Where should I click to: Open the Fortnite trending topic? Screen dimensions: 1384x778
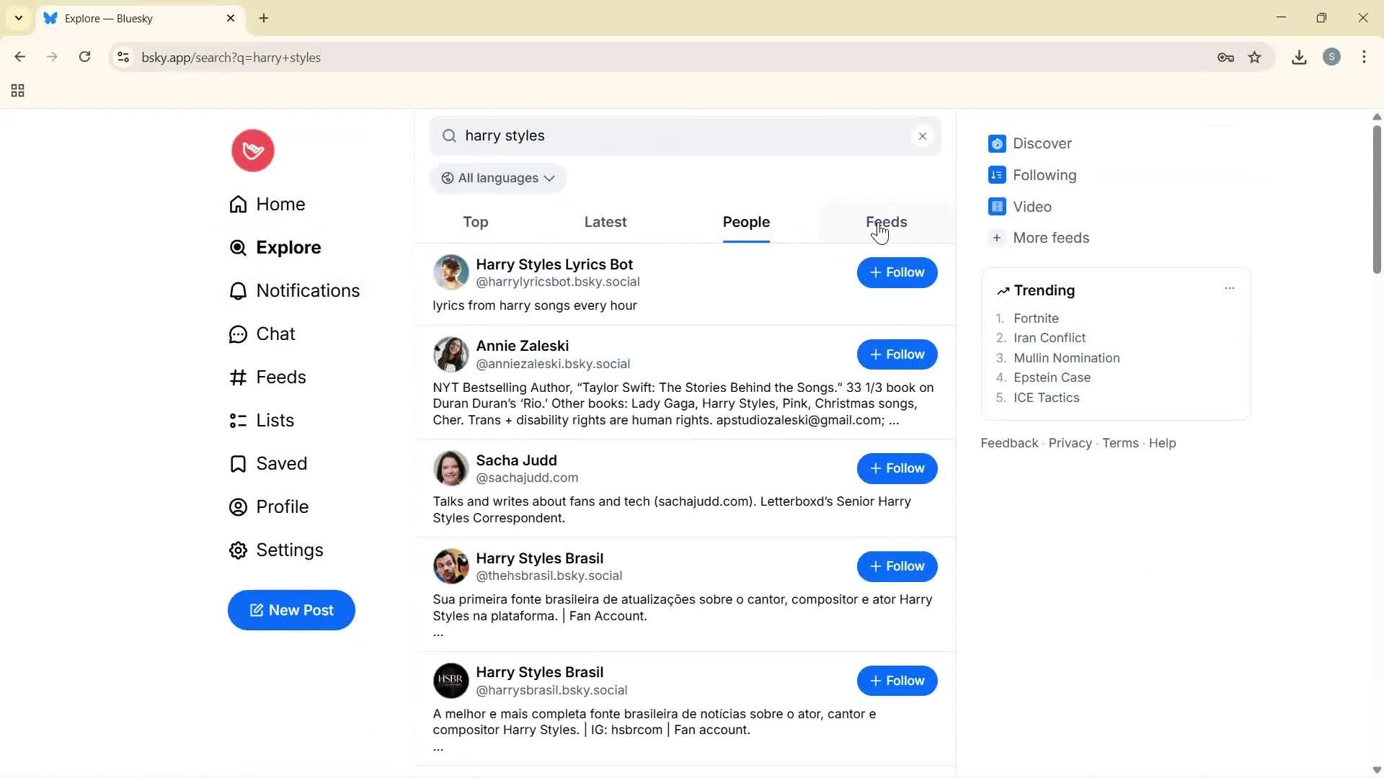(1037, 318)
